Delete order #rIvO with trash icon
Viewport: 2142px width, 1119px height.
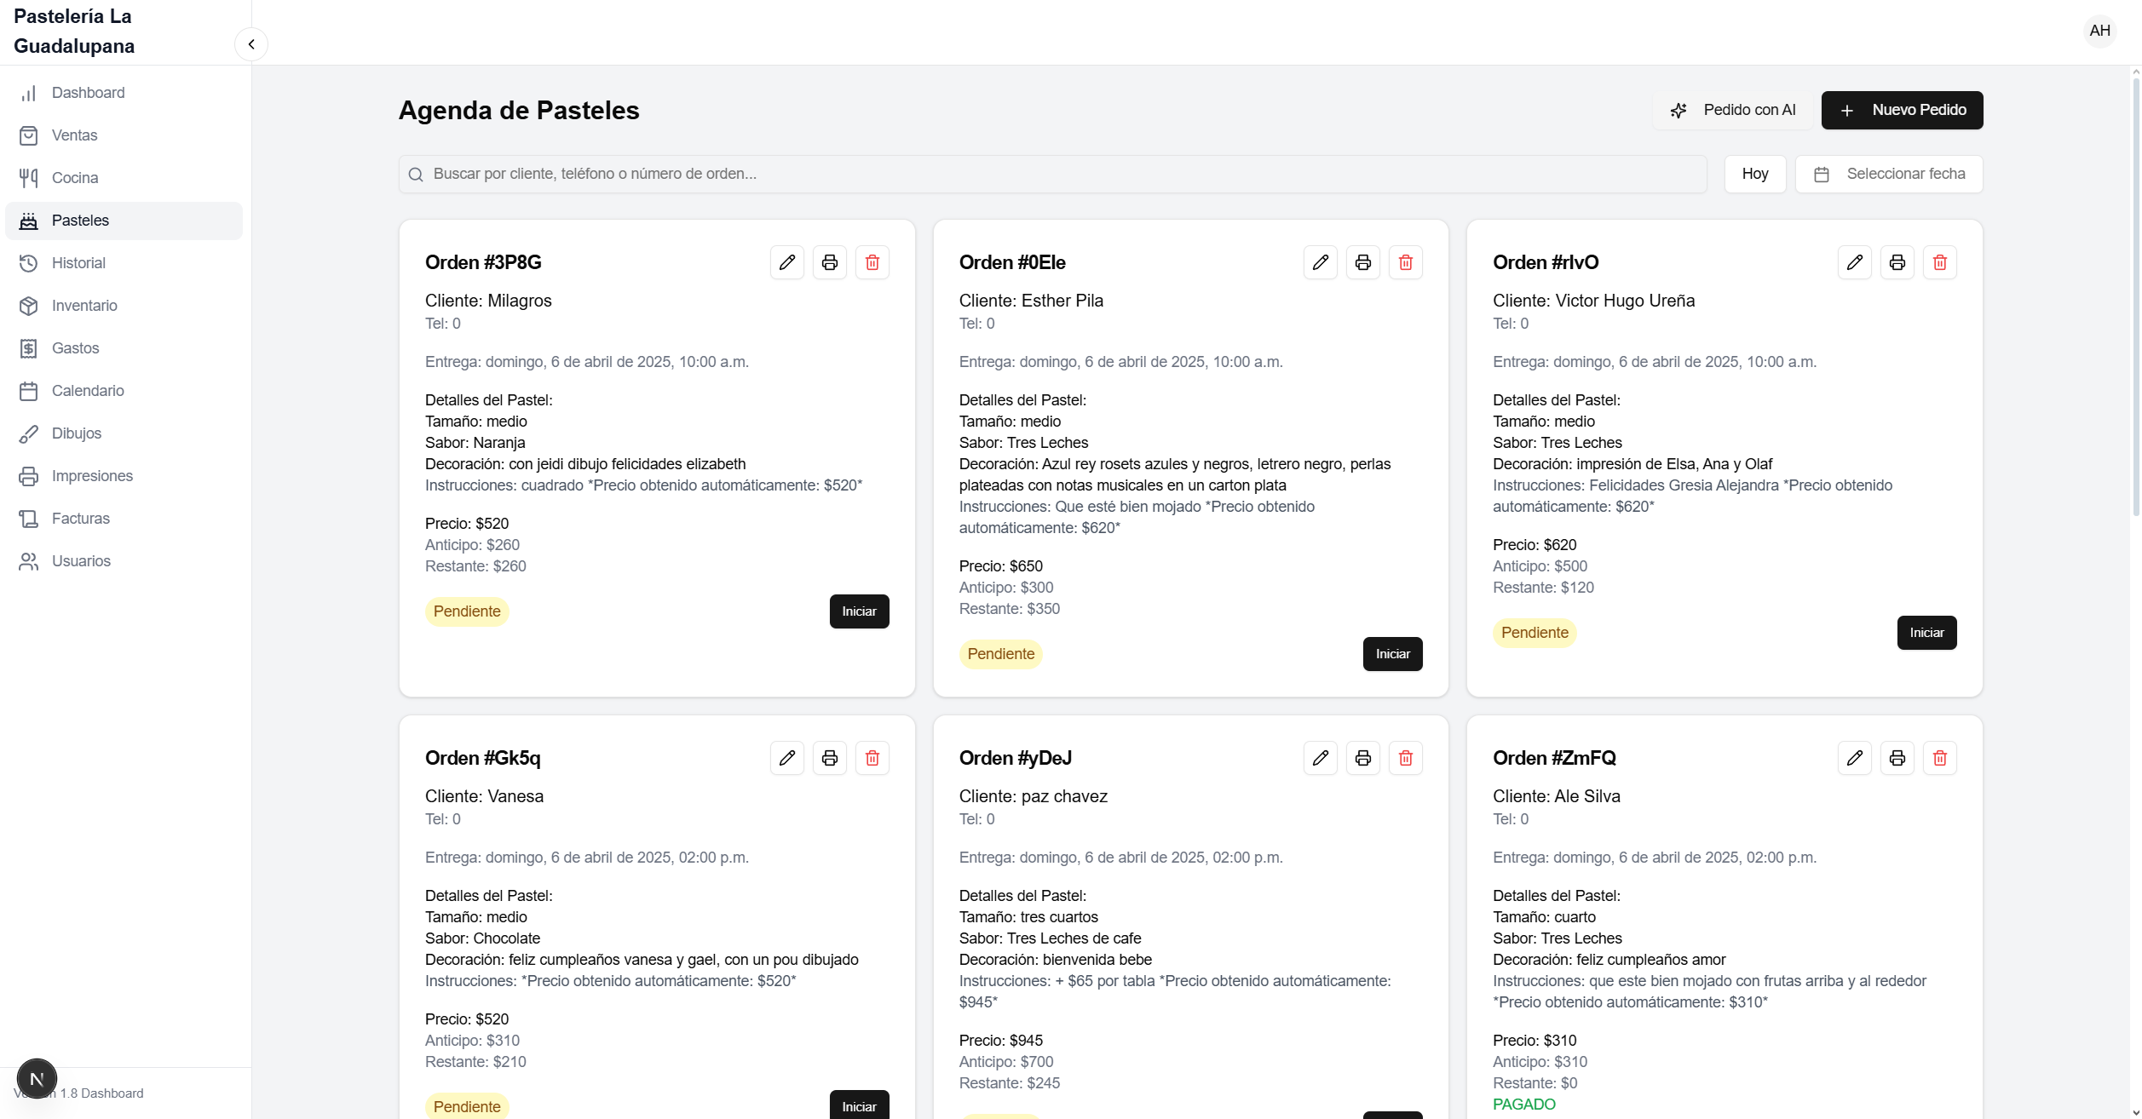coord(1939,262)
